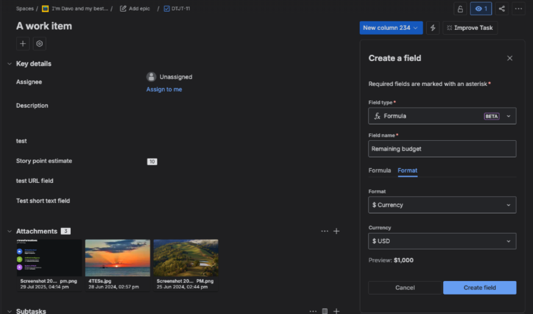Viewport: 533px width, 314px height.
Task: Open the DTJT-11 breadcrumb link
Action: pos(177,9)
